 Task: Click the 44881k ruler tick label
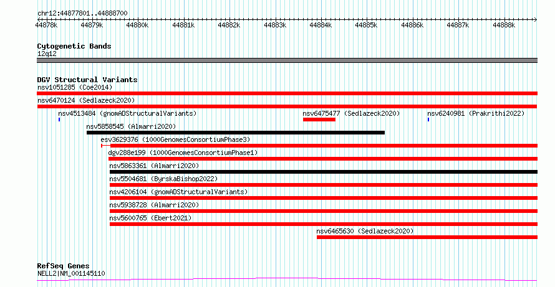point(183,25)
